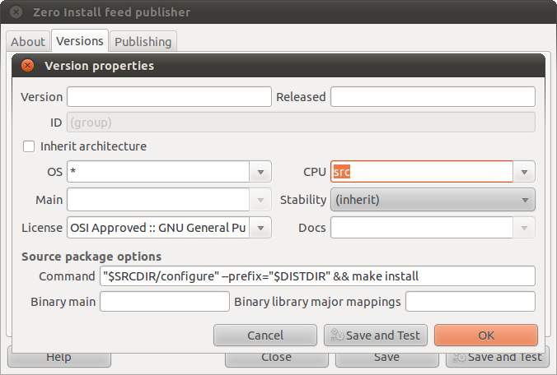557x375 pixels.
Task: Click the CPU field containing src
Action: pos(422,172)
